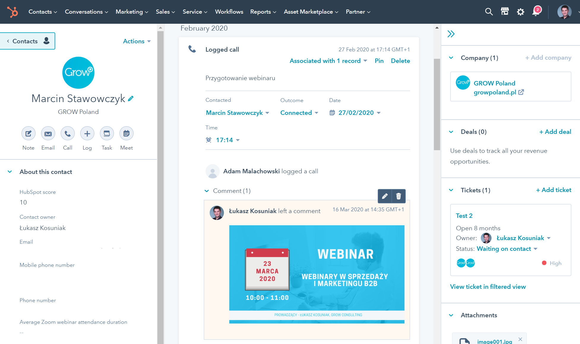Viewport: 580px width, 344px height.
Task: Click the edit pencil icon on comment
Action: (385, 196)
